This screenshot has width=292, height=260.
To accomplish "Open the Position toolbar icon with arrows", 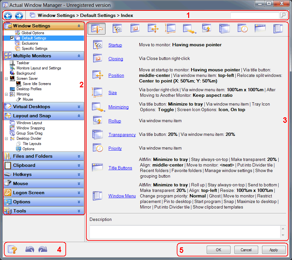I will pyautogui.click(x=153, y=29).
